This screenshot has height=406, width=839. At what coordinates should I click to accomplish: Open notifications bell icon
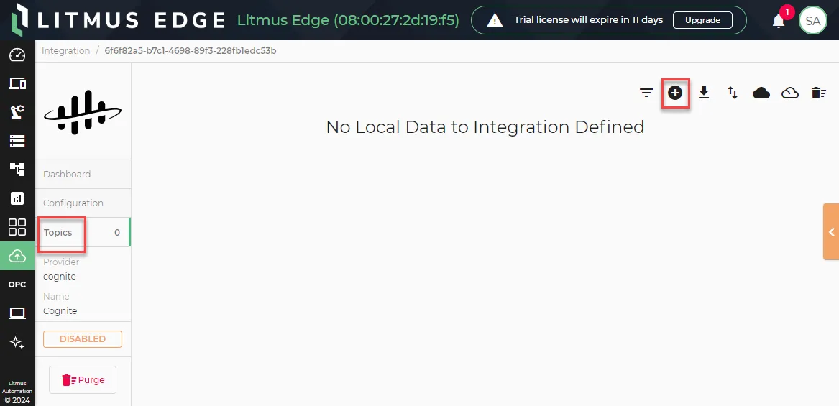tap(779, 21)
